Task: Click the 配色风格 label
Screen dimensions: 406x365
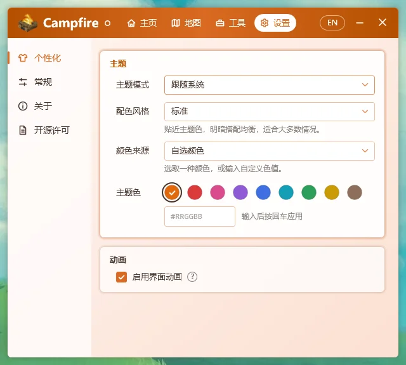Action: tap(133, 111)
